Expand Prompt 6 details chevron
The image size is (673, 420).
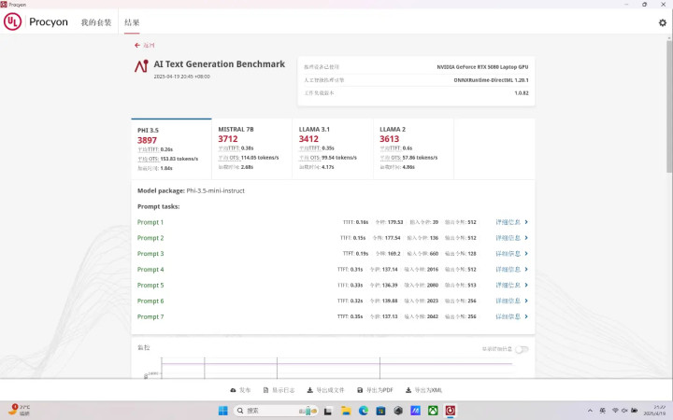(x=526, y=301)
